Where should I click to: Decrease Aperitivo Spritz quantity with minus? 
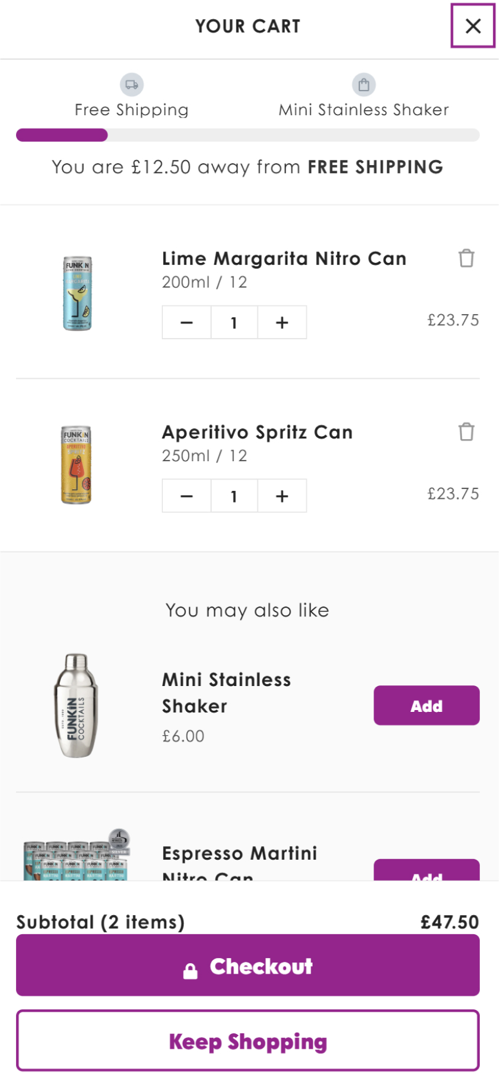(186, 496)
